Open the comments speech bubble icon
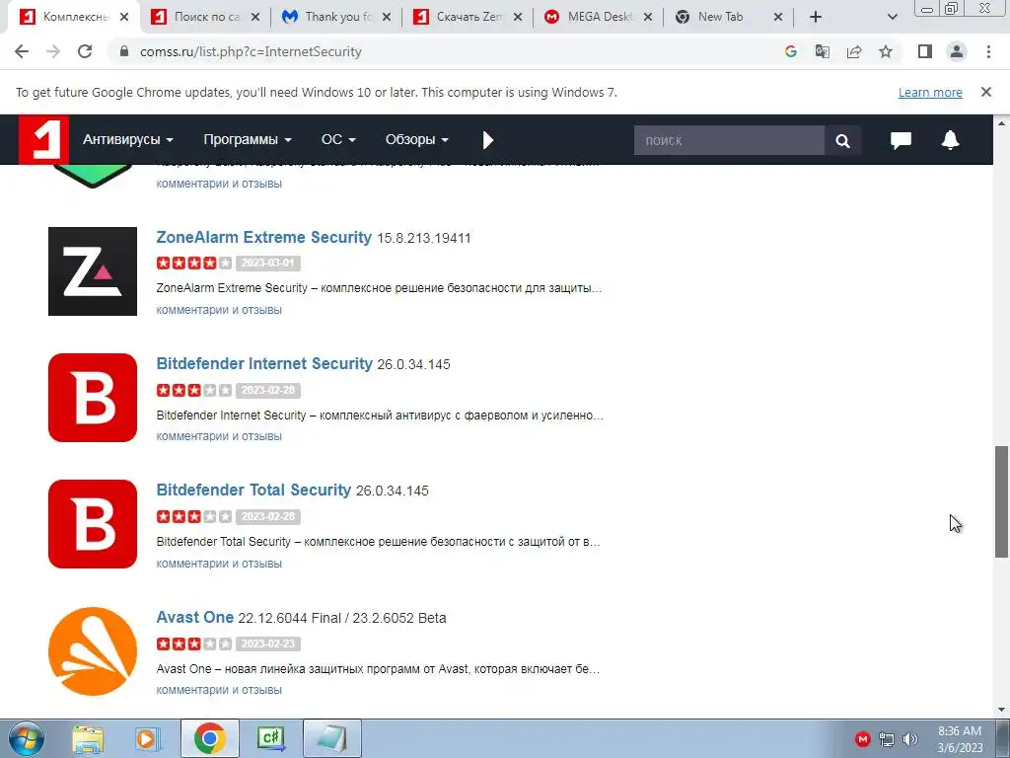 (901, 140)
